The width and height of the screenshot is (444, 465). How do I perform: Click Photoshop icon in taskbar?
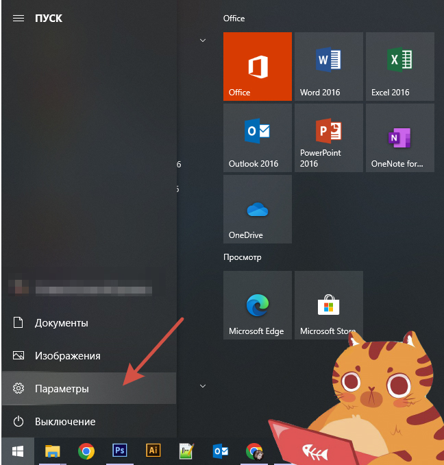[120, 451]
